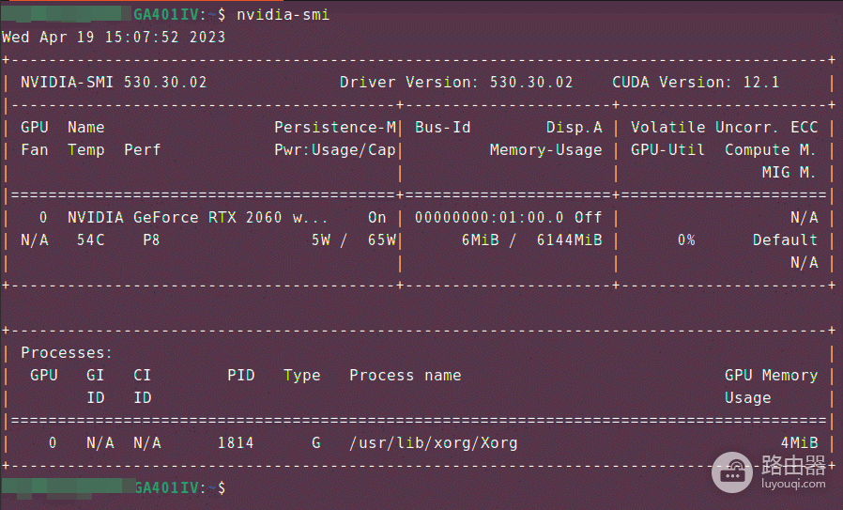Click the Disp.A value Off

tap(589, 218)
